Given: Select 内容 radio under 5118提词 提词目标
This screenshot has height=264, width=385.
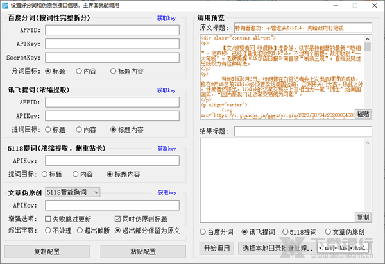Looking at the screenshot, I should point(83,174).
